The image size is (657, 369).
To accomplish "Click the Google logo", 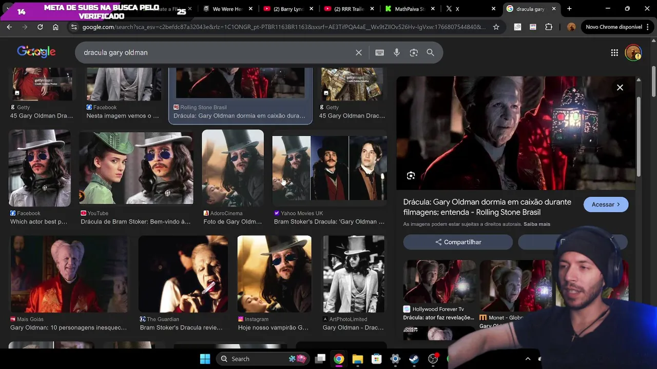I will pos(36,52).
